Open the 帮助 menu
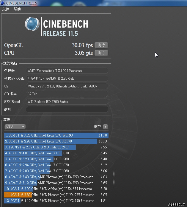Screen dimensions: 187x207 point(17,9)
